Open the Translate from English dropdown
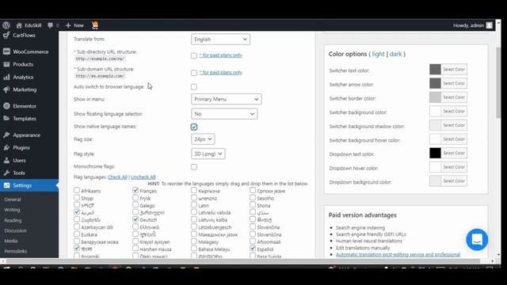Screen dimensions: 507x285 220,40
